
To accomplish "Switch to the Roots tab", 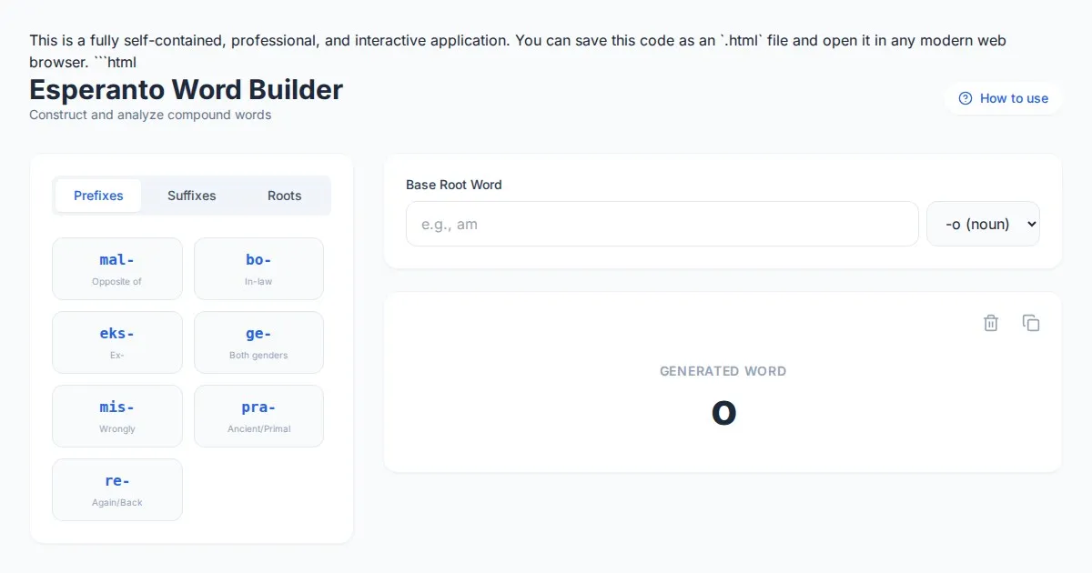I will click(284, 196).
